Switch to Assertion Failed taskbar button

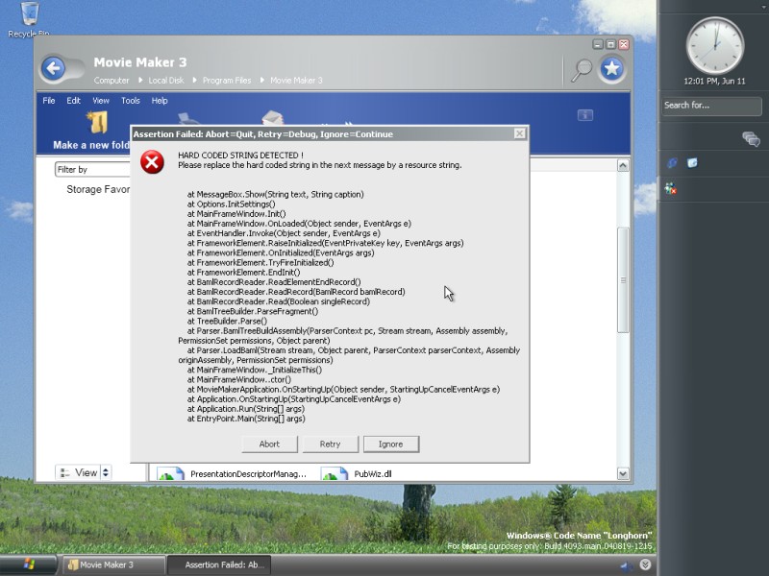tap(219, 564)
